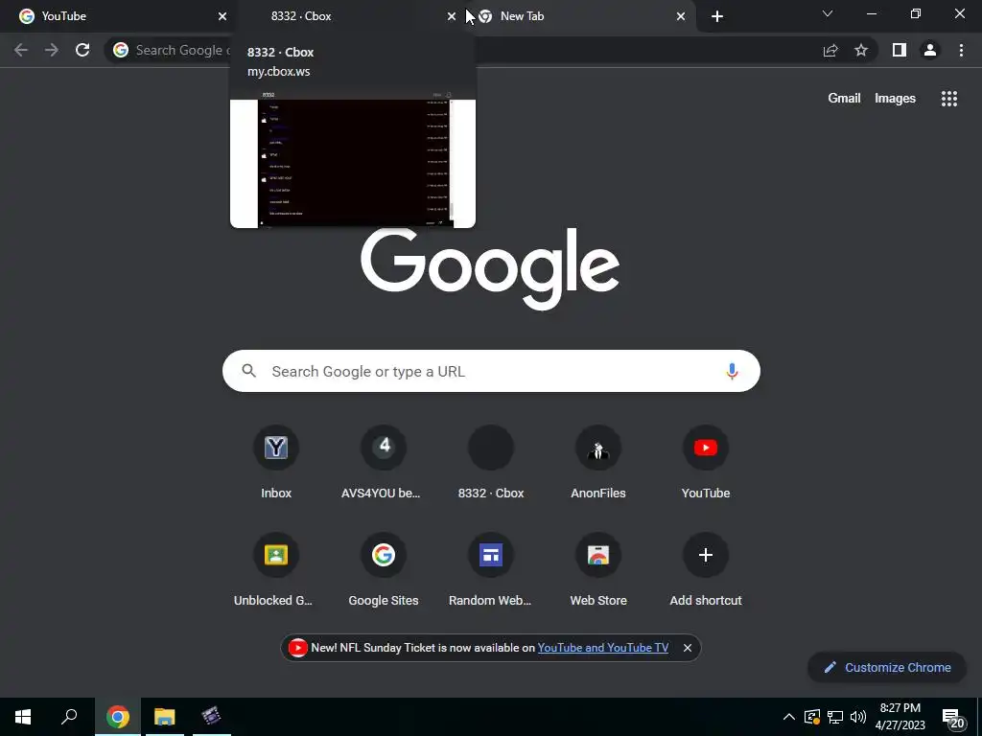The width and height of the screenshot is (982, 736).
Task: Click Customize Chrome button
Action: (887, 667)
